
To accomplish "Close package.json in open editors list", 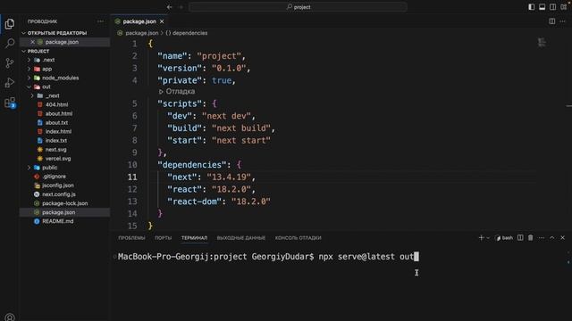I will (32, 42).
